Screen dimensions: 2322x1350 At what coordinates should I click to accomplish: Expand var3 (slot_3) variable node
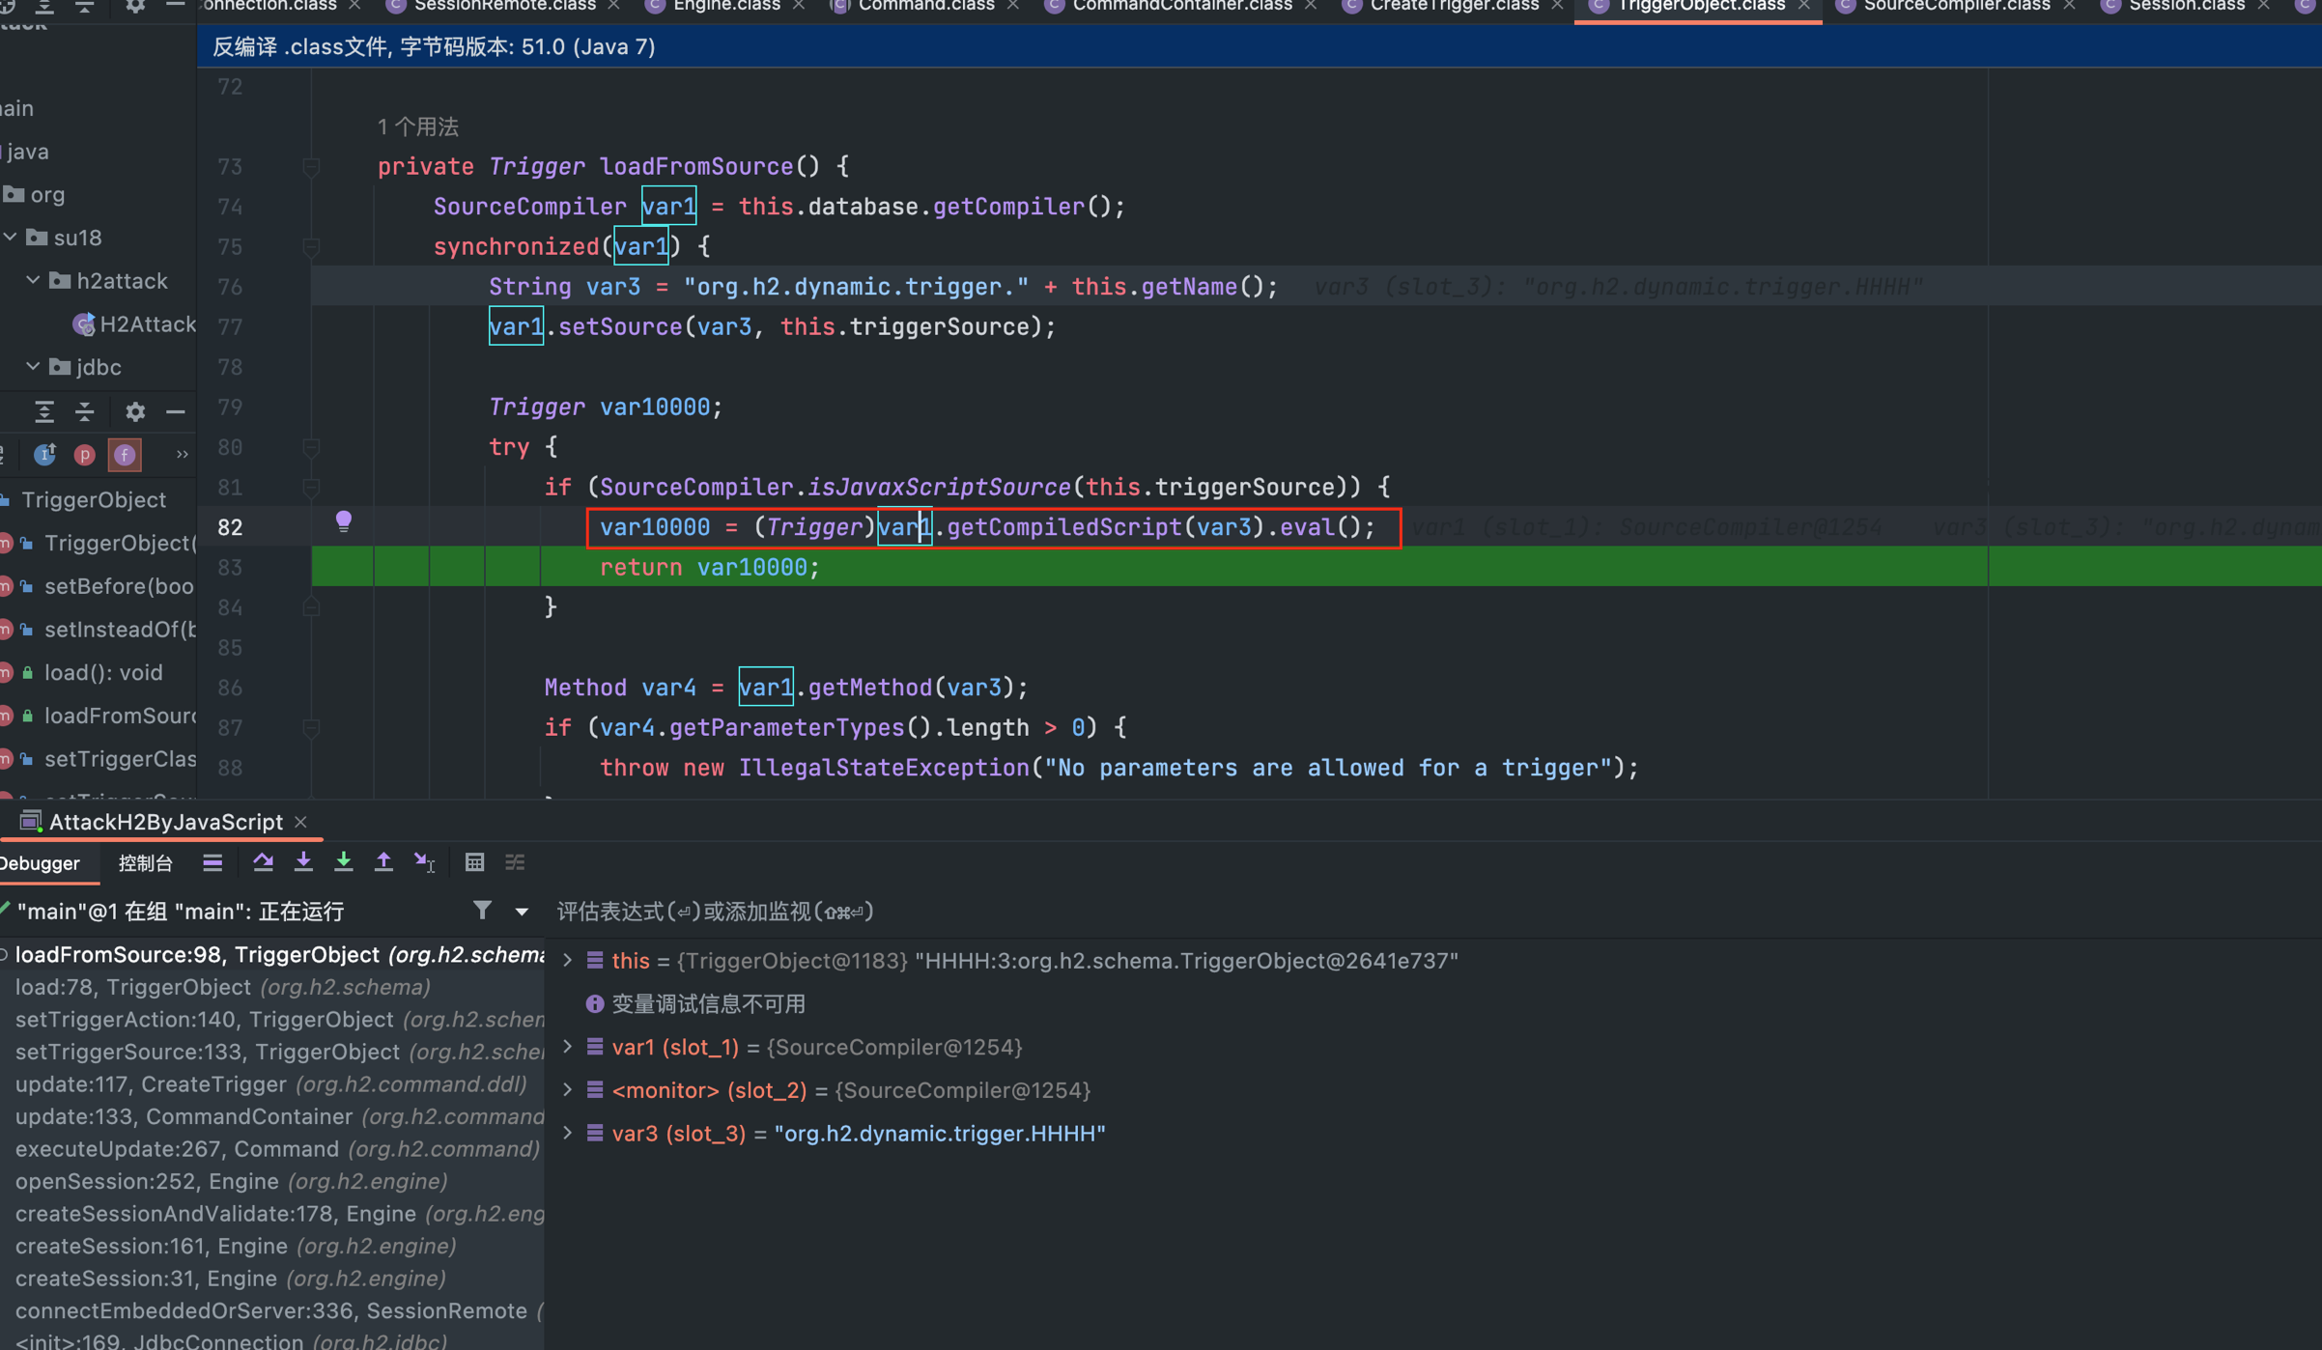pyautogui.click(x=568, y=1133)
